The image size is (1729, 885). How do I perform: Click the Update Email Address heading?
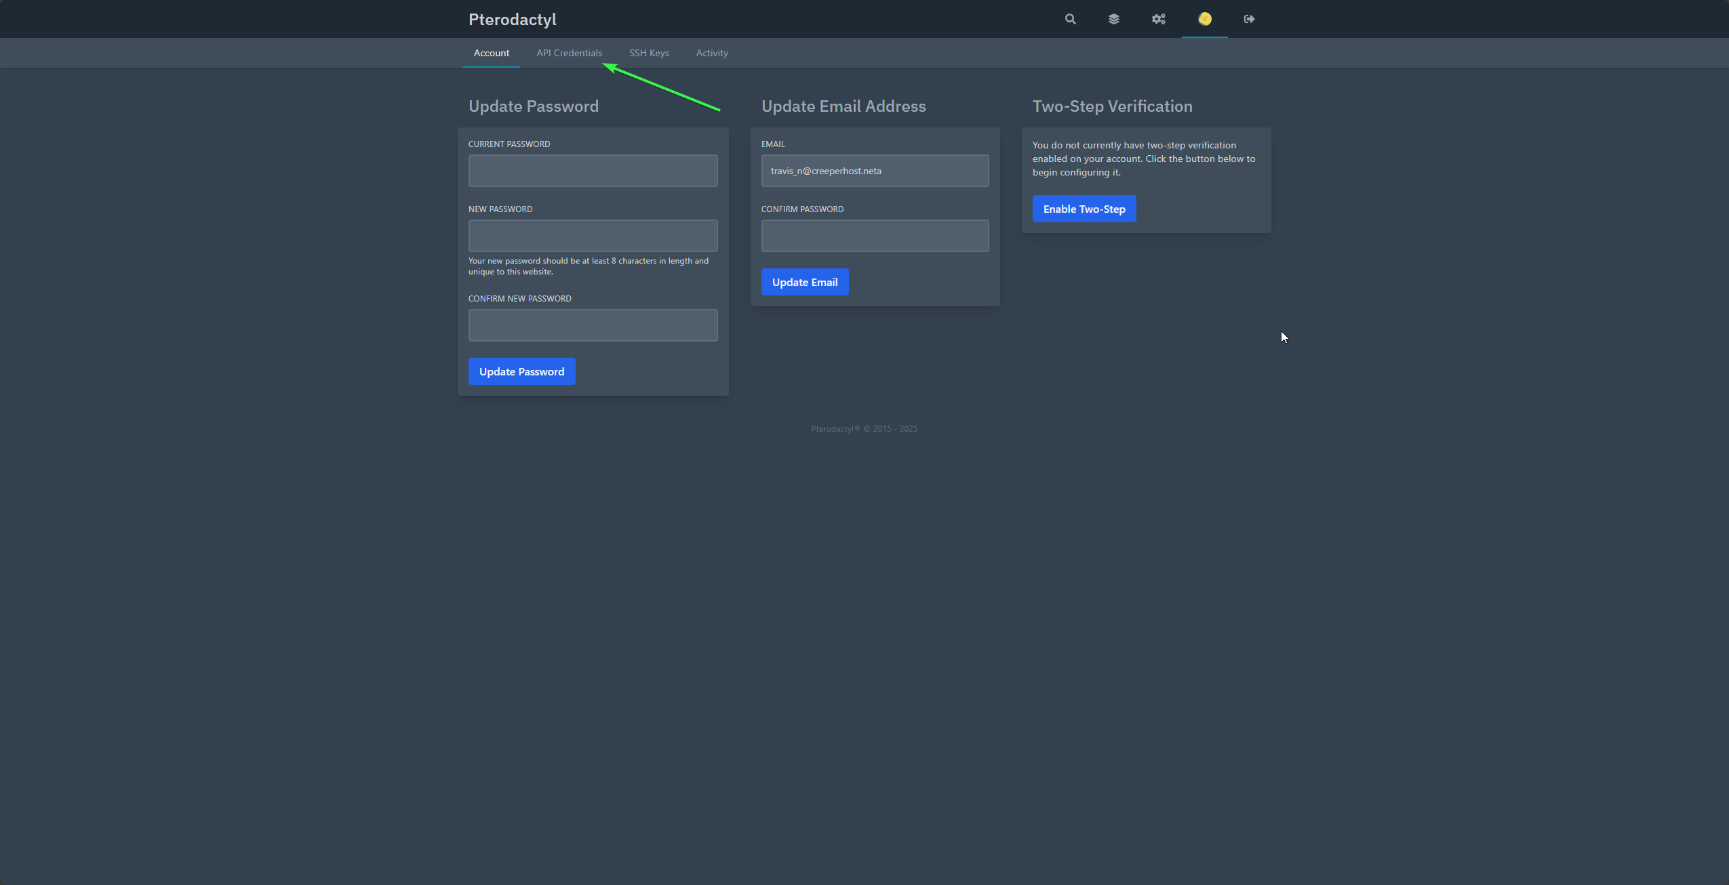click(x=843, y=106)
